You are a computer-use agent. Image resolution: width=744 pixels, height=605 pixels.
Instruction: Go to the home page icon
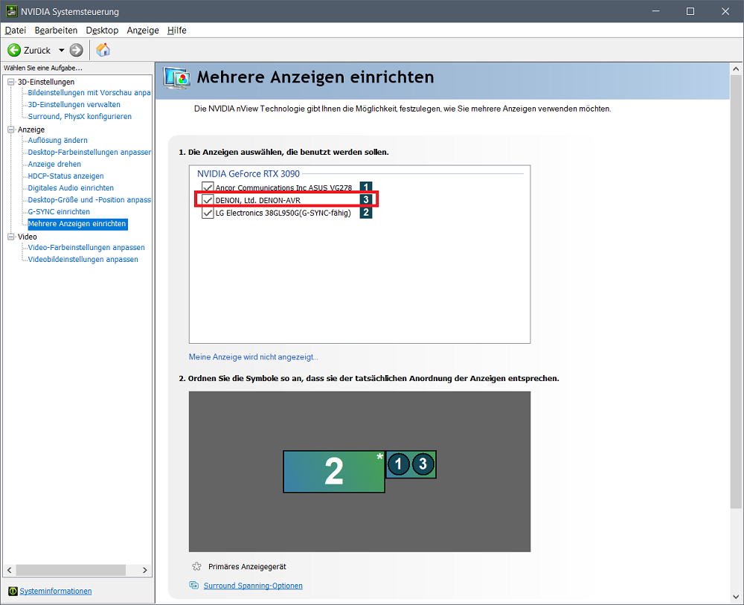point(103,49)
